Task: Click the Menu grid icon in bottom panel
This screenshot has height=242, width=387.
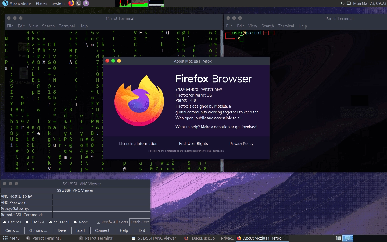Action: (5, 238)
